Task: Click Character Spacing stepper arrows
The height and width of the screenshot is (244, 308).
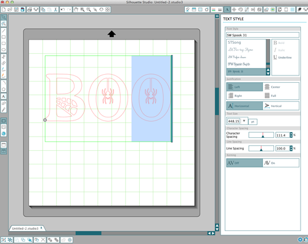Action: 291,135
